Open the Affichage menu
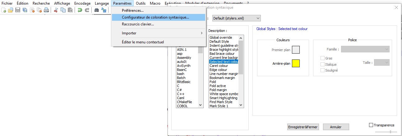The height and width of the screenshot is (136, 402). pyautogui.click(x=62, y=3)
